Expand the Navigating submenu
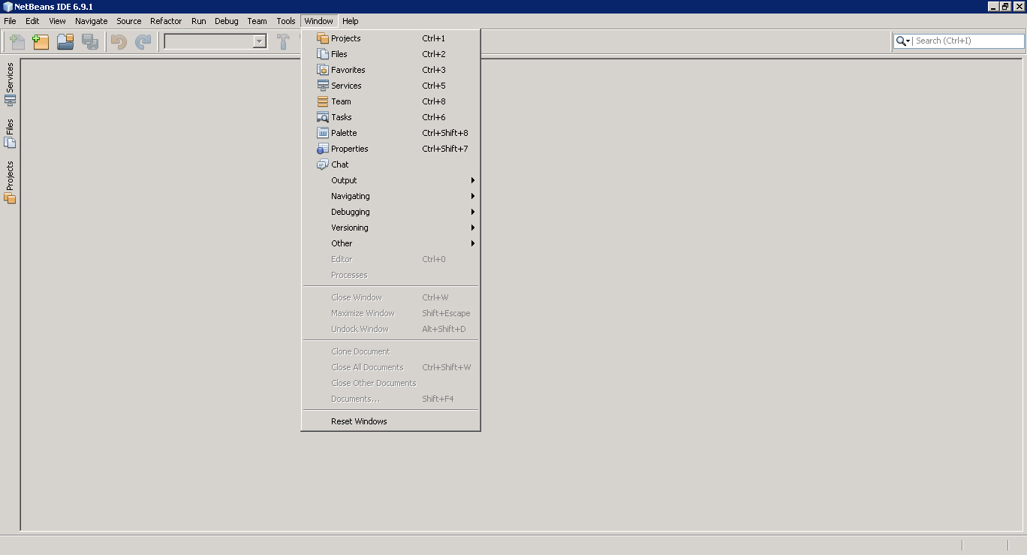 click(390, 196)
